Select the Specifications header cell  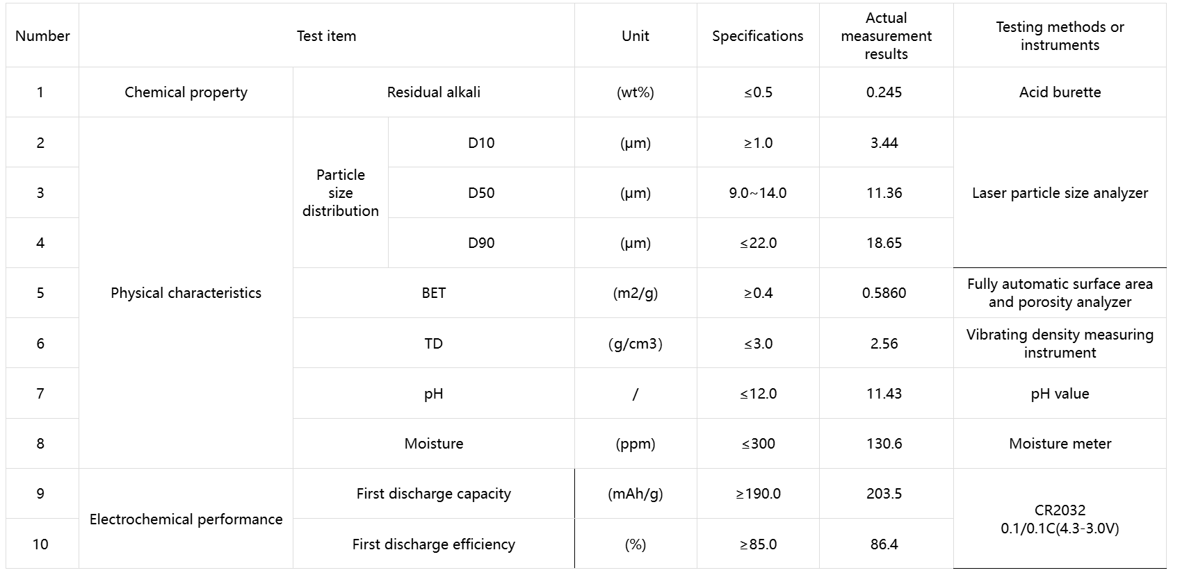click(x=757, y=36)
